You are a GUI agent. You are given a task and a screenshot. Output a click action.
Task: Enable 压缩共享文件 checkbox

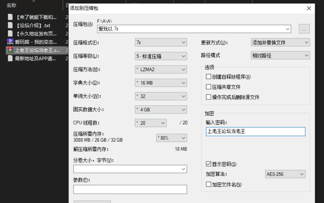[x=209, y=87]
